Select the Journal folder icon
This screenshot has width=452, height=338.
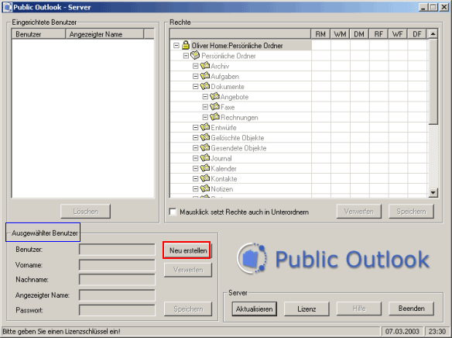coord(205,157)
